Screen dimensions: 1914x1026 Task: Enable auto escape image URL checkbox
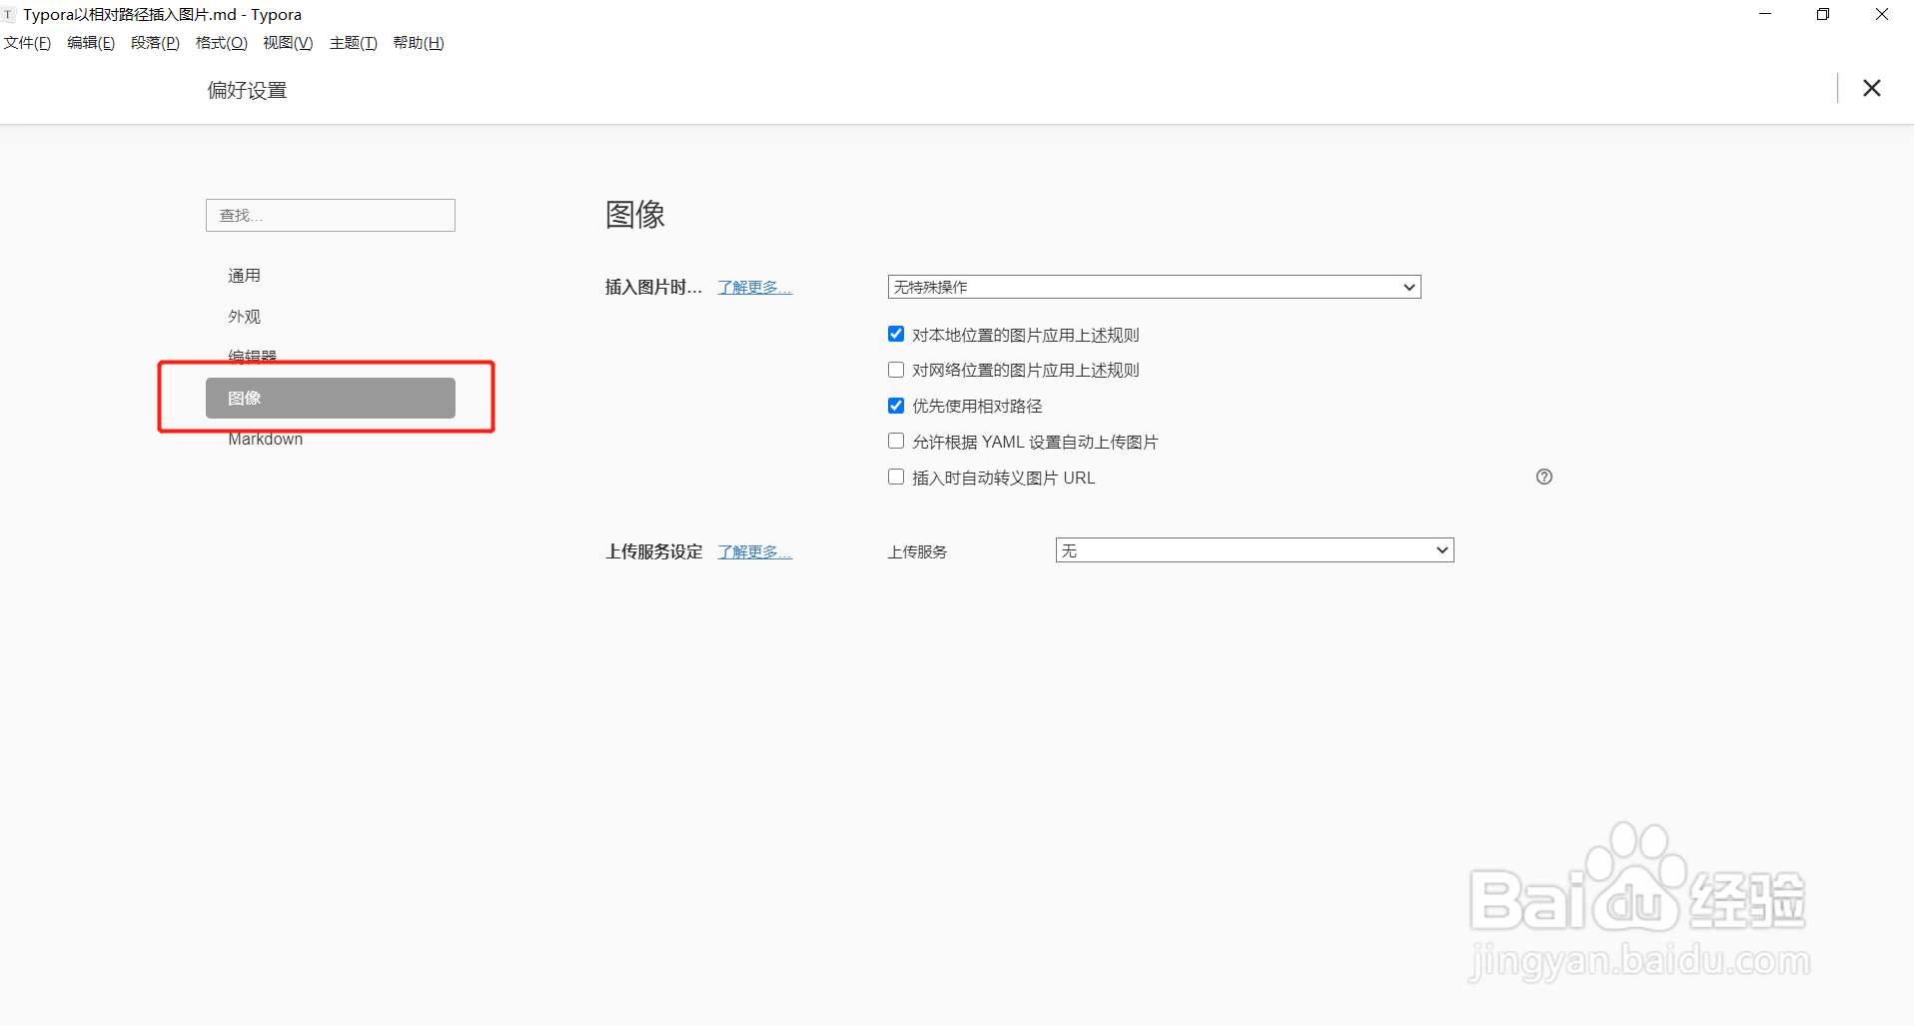pos(896,477)
